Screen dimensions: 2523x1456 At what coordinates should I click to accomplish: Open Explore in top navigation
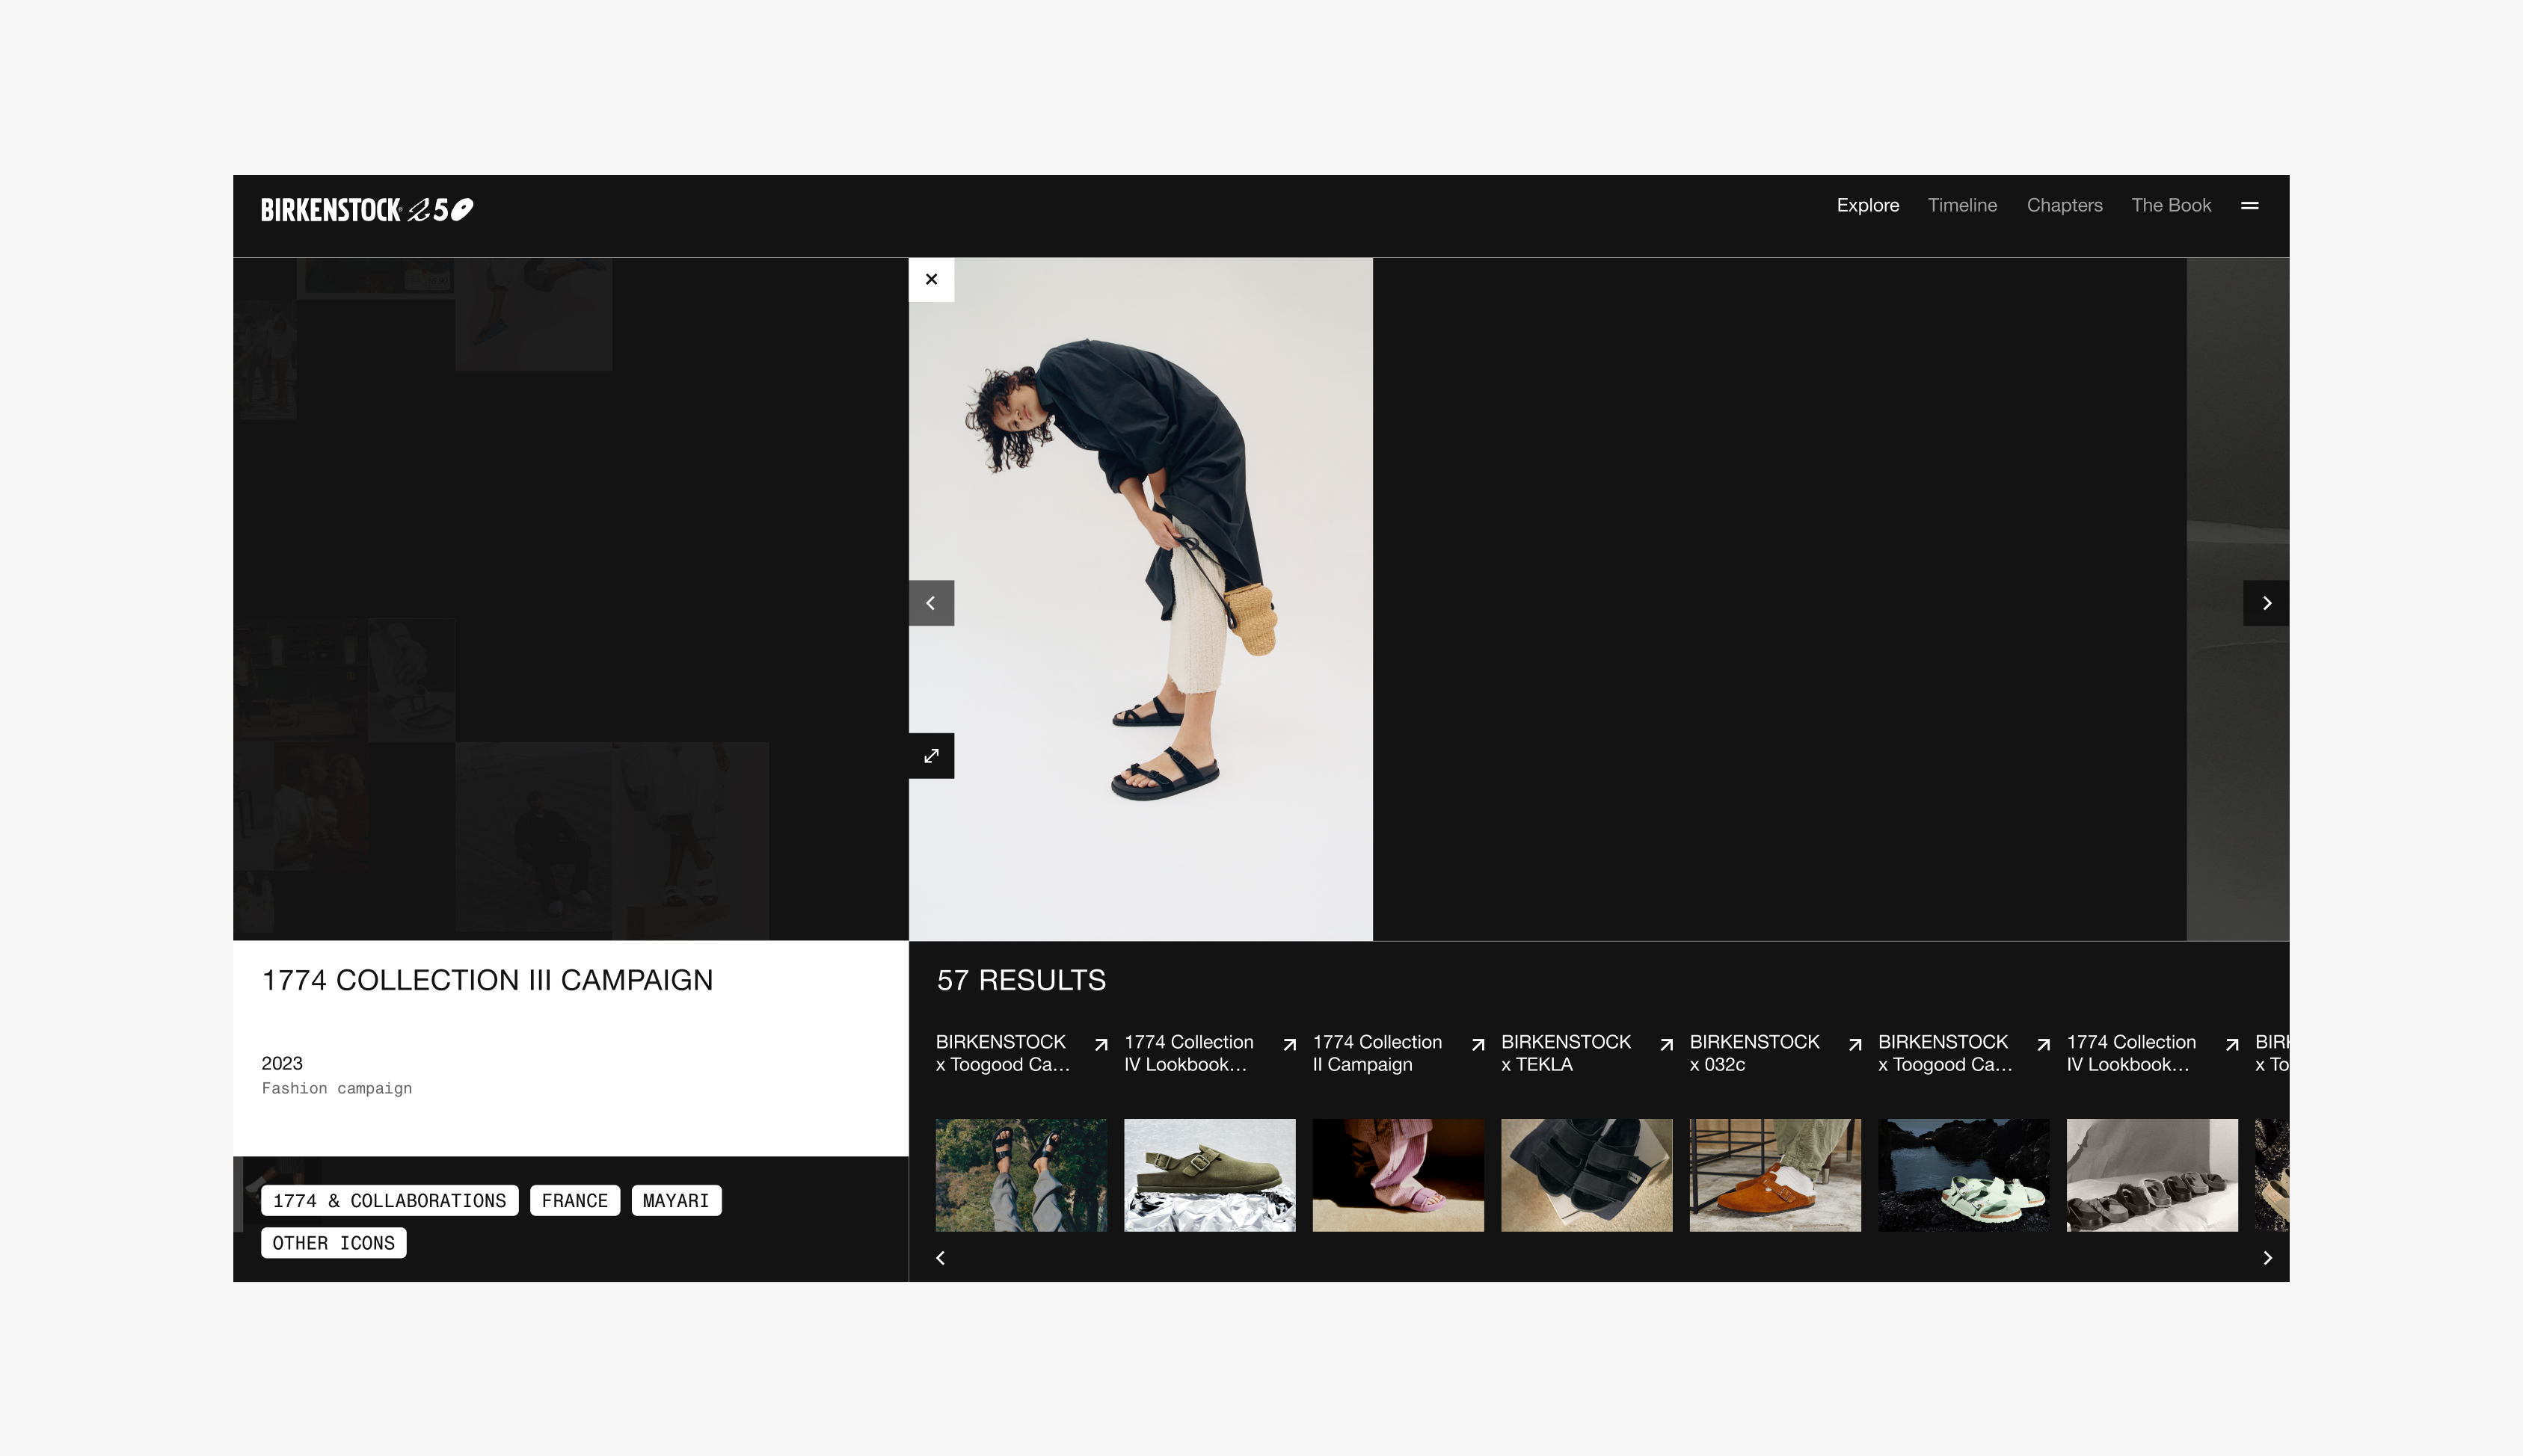click(1868, 205)
